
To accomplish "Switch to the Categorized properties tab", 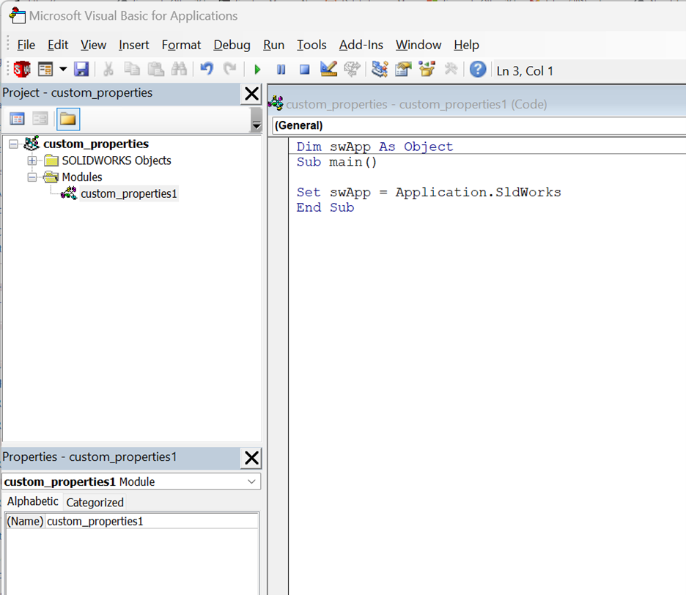I will click(95, 502).
